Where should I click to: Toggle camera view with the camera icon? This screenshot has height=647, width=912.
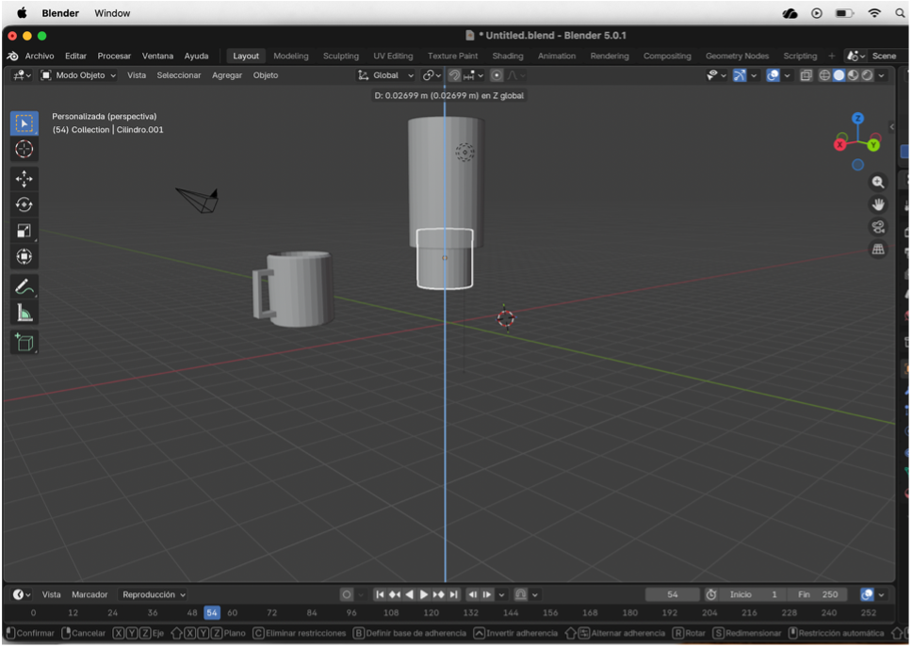pos(878,227)
